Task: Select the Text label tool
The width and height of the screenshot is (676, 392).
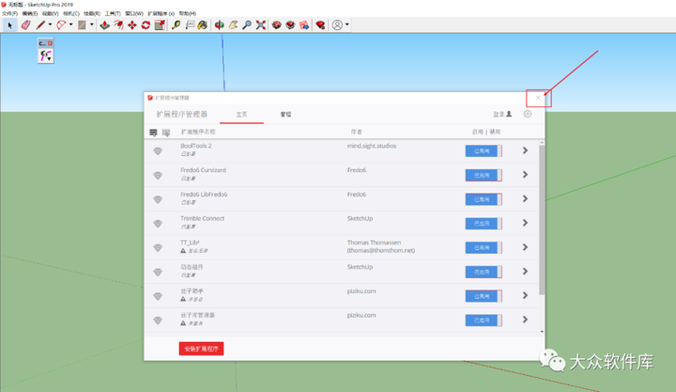Action: (190, 25)
